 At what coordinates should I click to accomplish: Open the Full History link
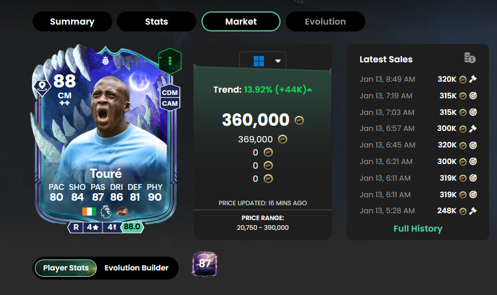[x=418, y=229]
